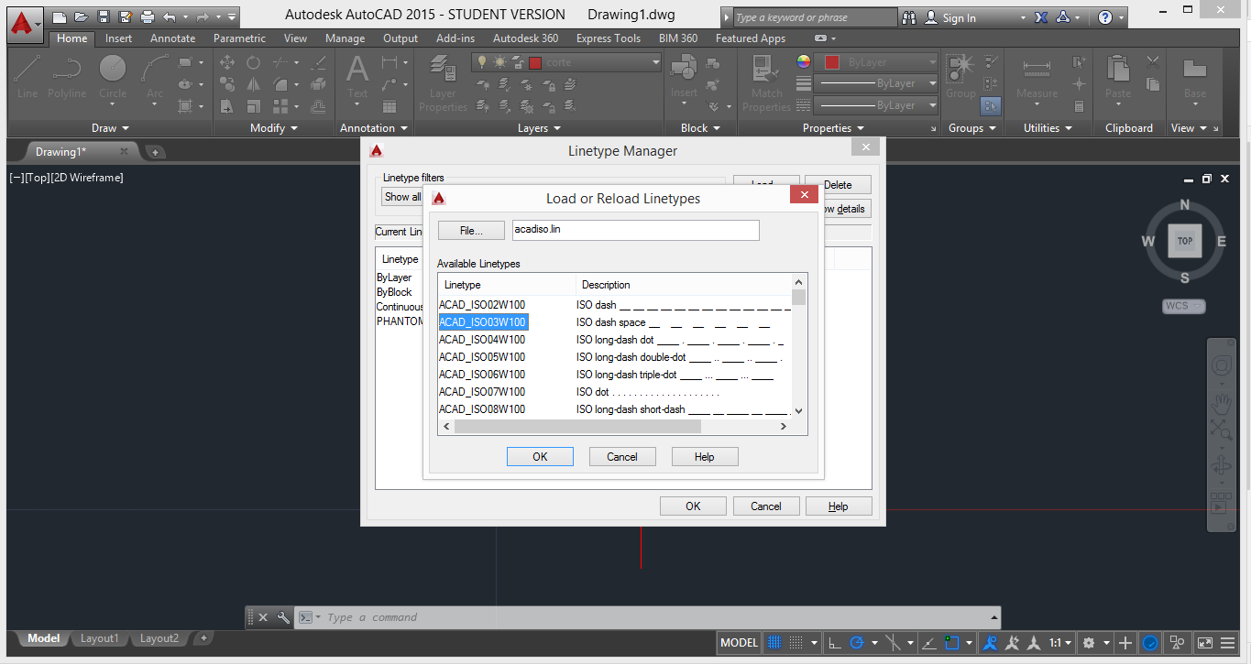Toggle the grid display in status bar
Image resolution: width=1251 pixels, height=664 pixels.
click(x=774, y=643)
